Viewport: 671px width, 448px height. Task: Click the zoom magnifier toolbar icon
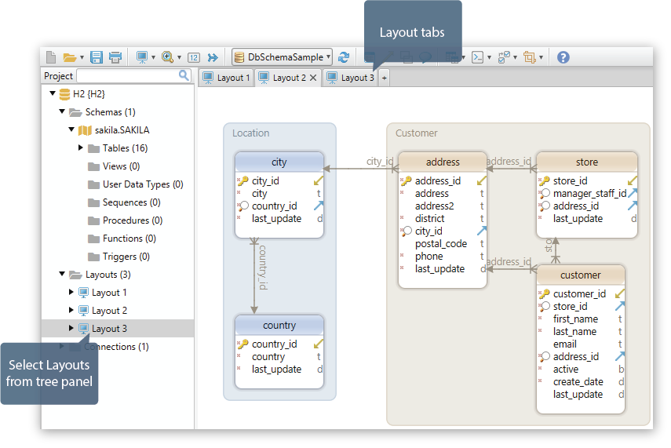[167, 57]
